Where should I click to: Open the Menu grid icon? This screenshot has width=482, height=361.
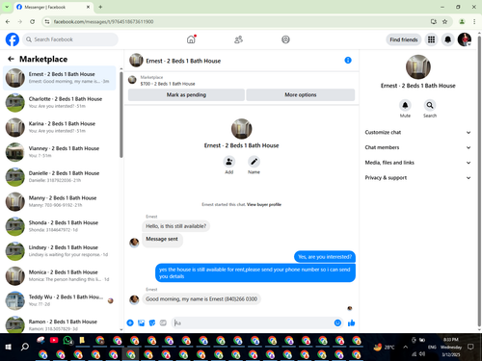pyautogui.click(x=431, y=39)
